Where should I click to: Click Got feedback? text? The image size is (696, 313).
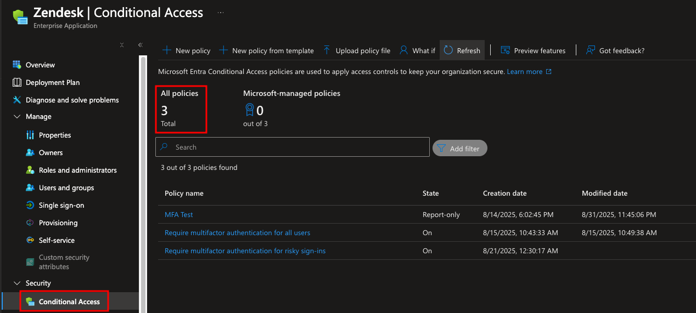pyautogui.click(x=622, y=50)
